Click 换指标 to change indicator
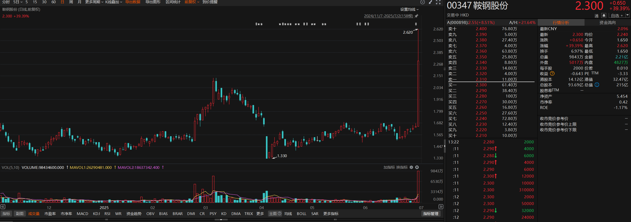Screen dimensions: 631x222 coord(402,167)
